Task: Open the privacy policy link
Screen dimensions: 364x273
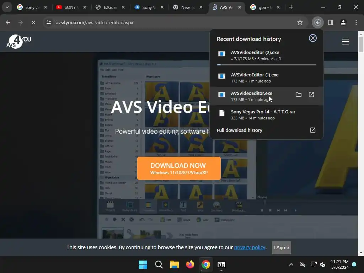Action: coord(250,247)
